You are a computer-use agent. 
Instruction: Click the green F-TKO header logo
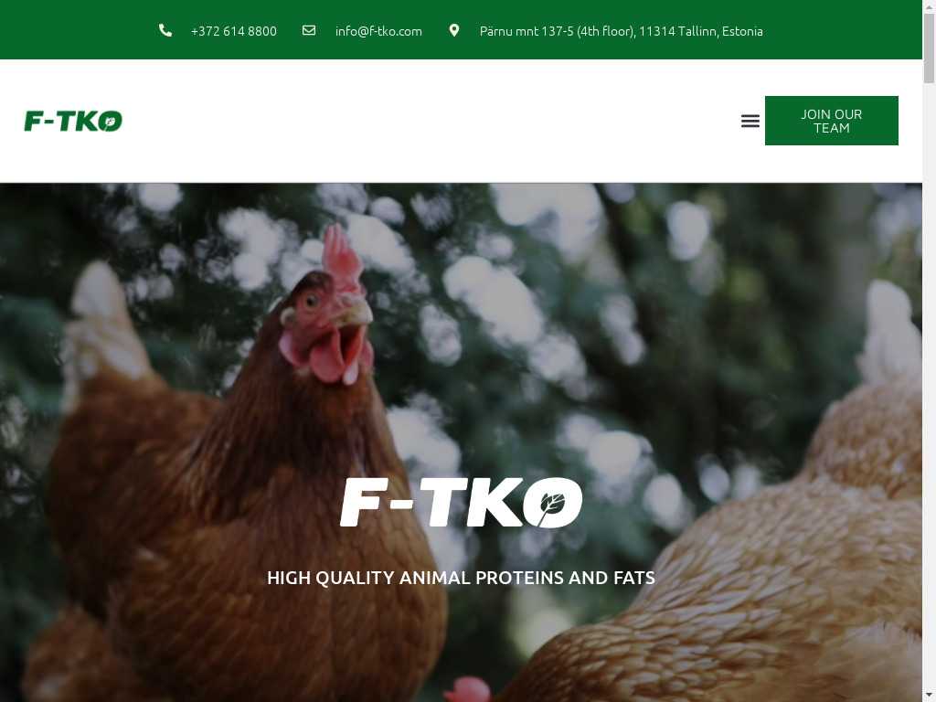[73, 122]
